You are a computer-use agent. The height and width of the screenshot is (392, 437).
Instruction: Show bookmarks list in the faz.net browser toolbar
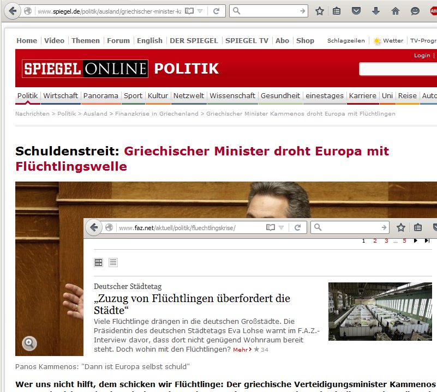pos(418,228)
